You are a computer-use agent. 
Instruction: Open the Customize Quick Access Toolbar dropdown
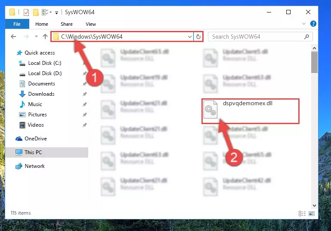tap(56, 13)
